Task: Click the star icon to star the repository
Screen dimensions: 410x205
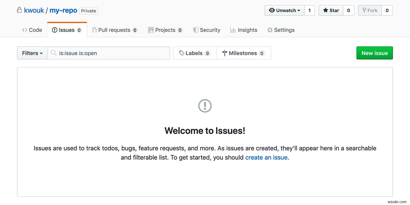Action: point(326,10)
